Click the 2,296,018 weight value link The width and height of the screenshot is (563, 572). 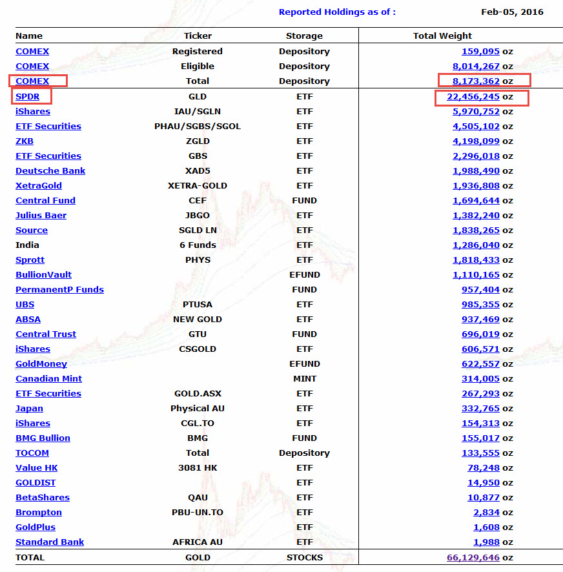tap(476, 156)
